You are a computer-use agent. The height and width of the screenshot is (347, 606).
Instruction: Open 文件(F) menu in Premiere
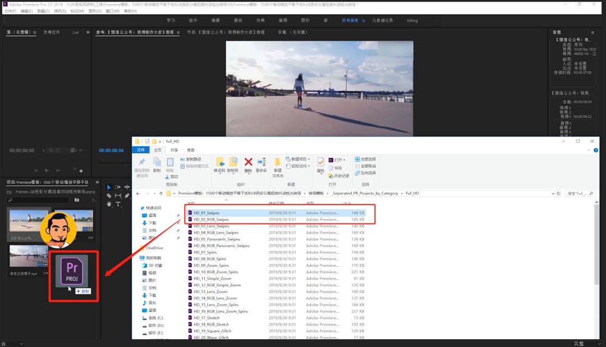[11, 11]
